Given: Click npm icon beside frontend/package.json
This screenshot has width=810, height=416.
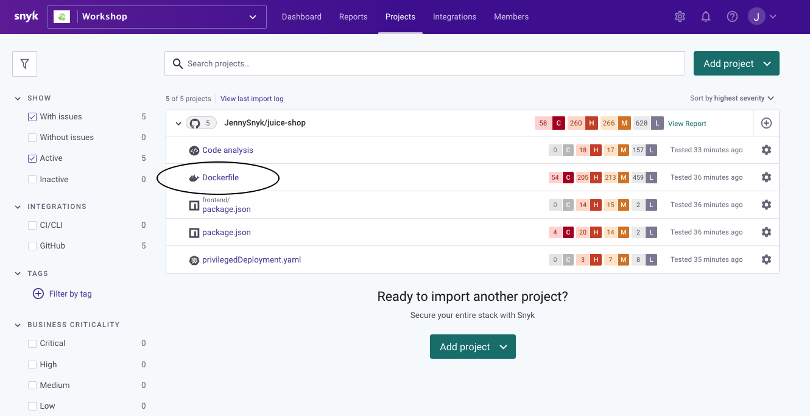Looking at the screenshot, I should [194, 206].
